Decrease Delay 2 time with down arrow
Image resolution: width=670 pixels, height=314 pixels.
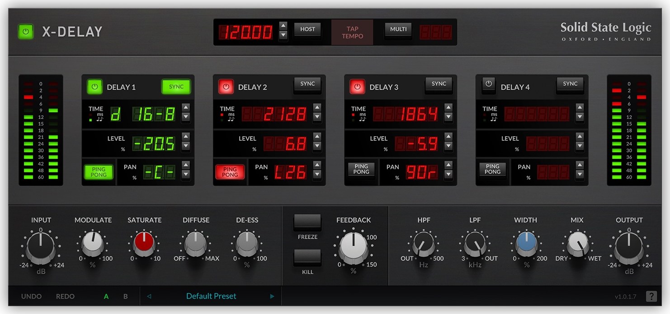[x=317, y=117]
